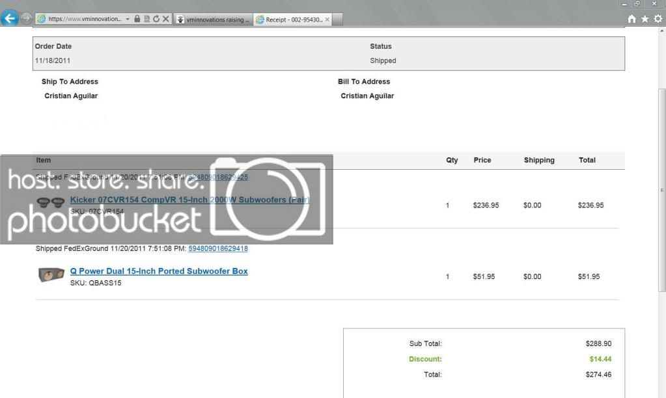Click the Q Power subwoofer box thumbnail
Image resolution: width=666 pixels, height=398 pixels.
click(51, 275)
